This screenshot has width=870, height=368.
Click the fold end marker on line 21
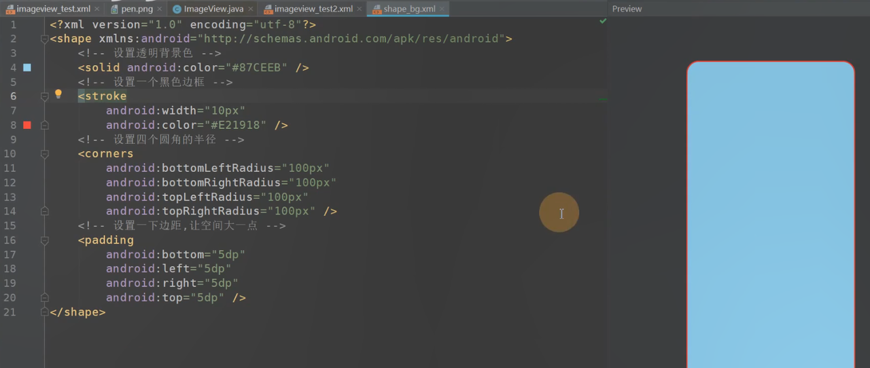click(44, 312)
